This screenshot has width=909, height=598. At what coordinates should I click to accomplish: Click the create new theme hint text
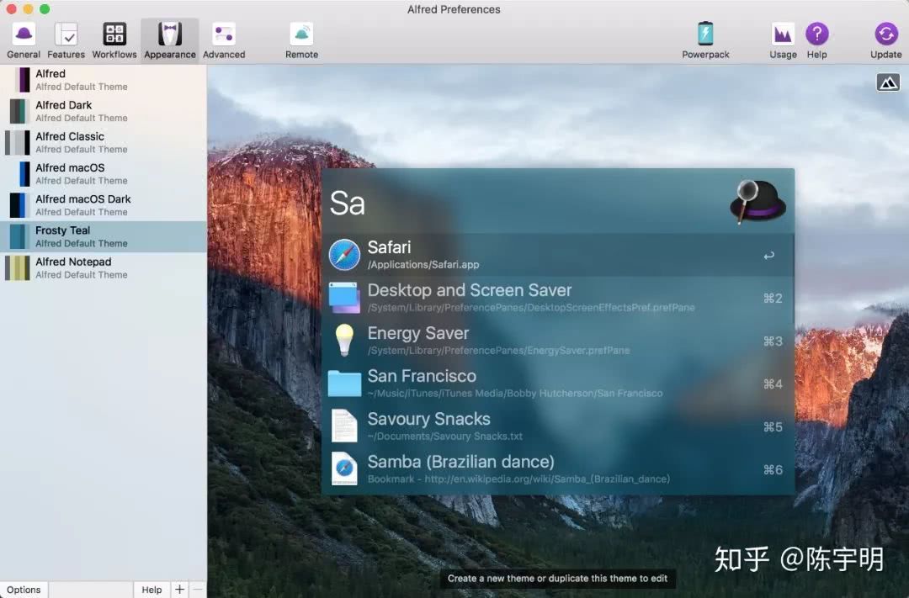tap(557, 579)
